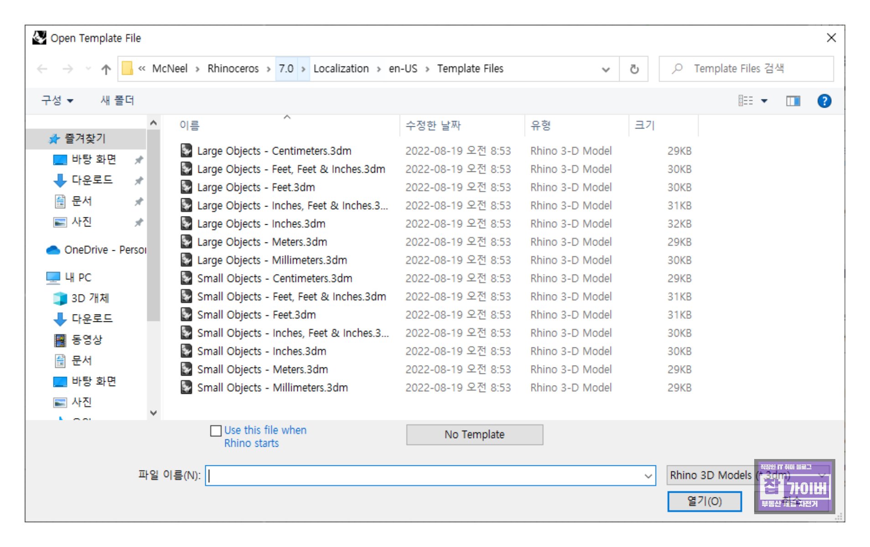Viewport: 870px width, 547px height.
Task: Expand the filename history dropdown arrow
Action: click(x=648, y=476)
